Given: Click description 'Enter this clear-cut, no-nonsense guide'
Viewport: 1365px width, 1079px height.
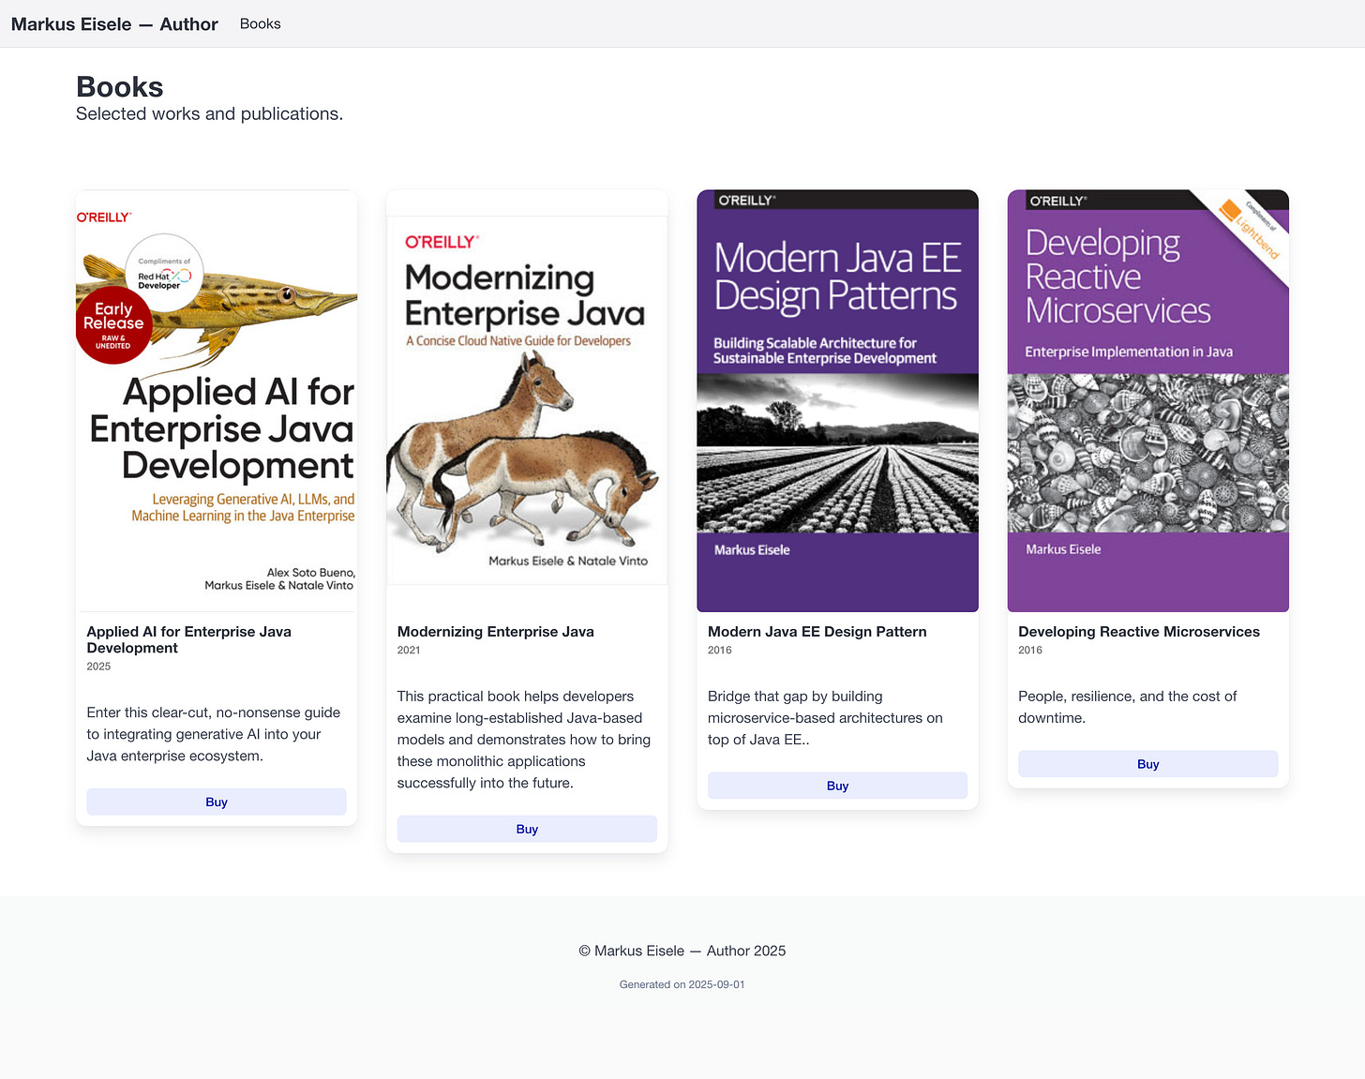Looking at the screenshot, I should (x=213, y=734).
